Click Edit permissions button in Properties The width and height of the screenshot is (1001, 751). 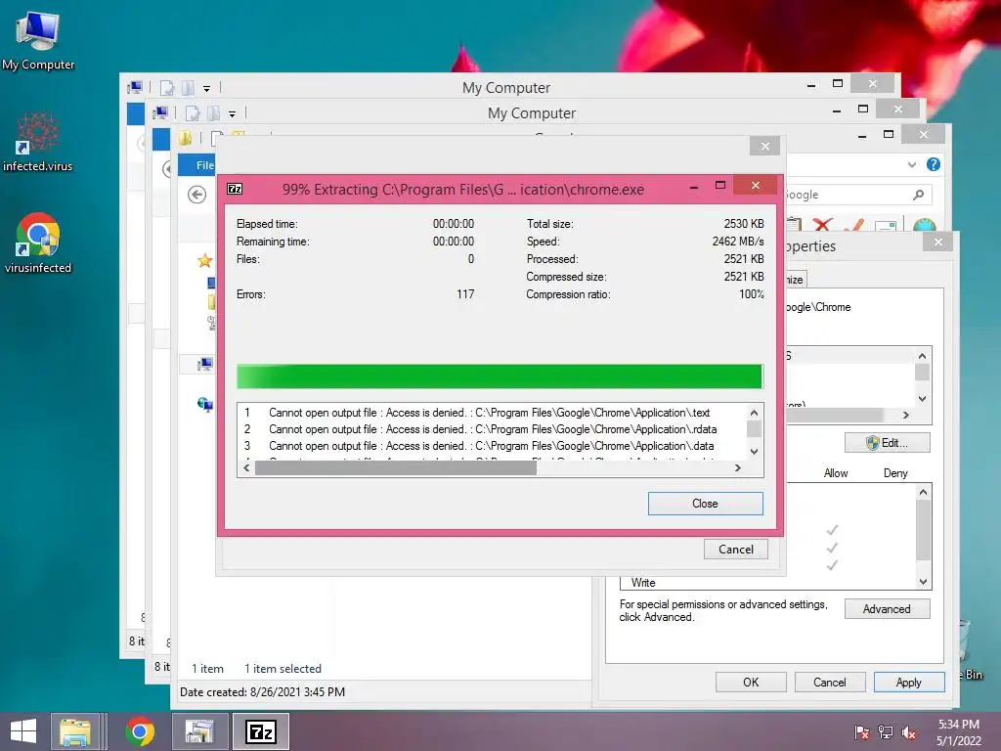coord(887,443)
